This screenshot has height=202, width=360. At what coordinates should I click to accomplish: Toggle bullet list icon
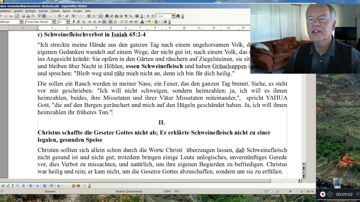[126, 22]
